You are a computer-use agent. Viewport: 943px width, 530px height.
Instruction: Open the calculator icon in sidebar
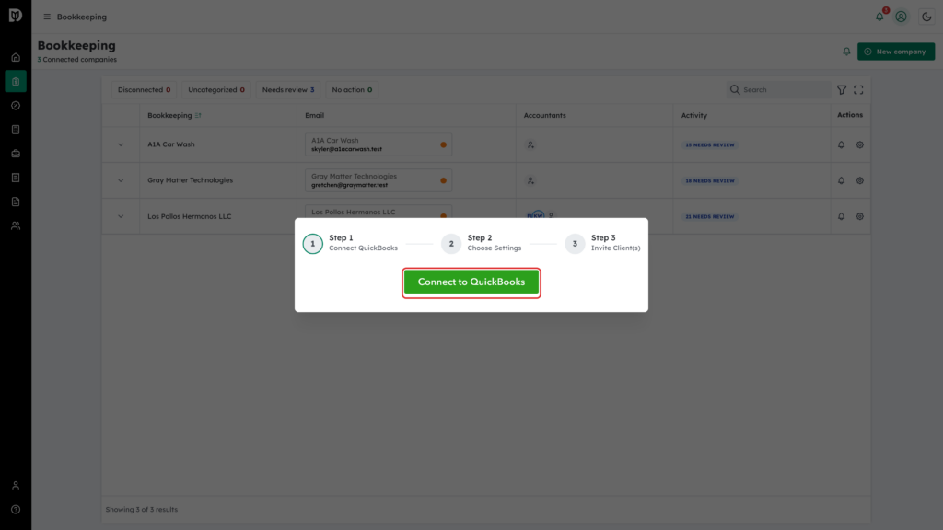coord(16,130)
